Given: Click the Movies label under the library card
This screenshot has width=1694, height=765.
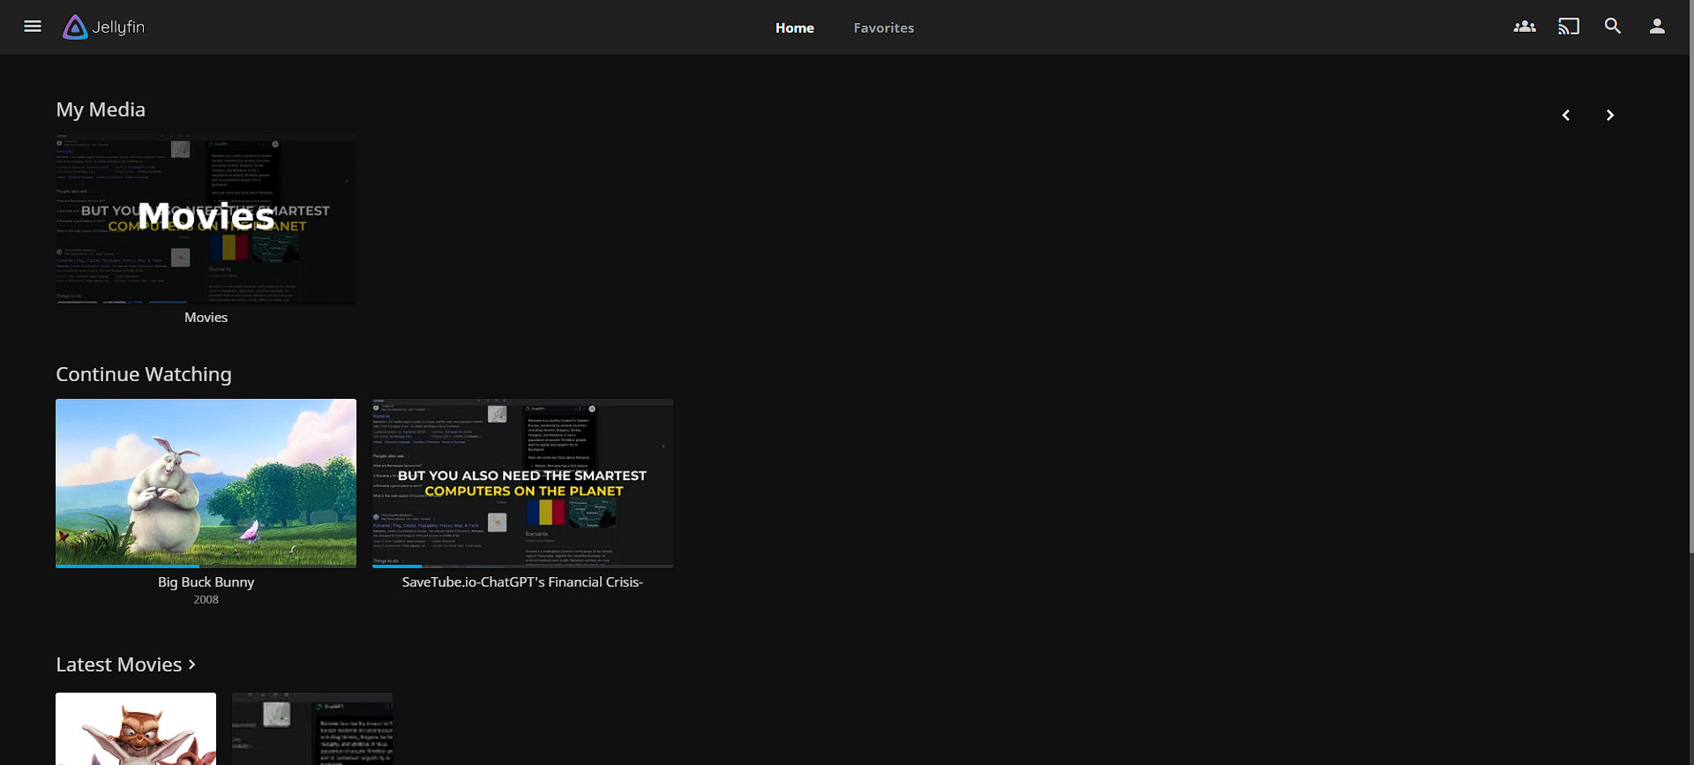Looking at the screenshot, I should (x=206, y=318).
